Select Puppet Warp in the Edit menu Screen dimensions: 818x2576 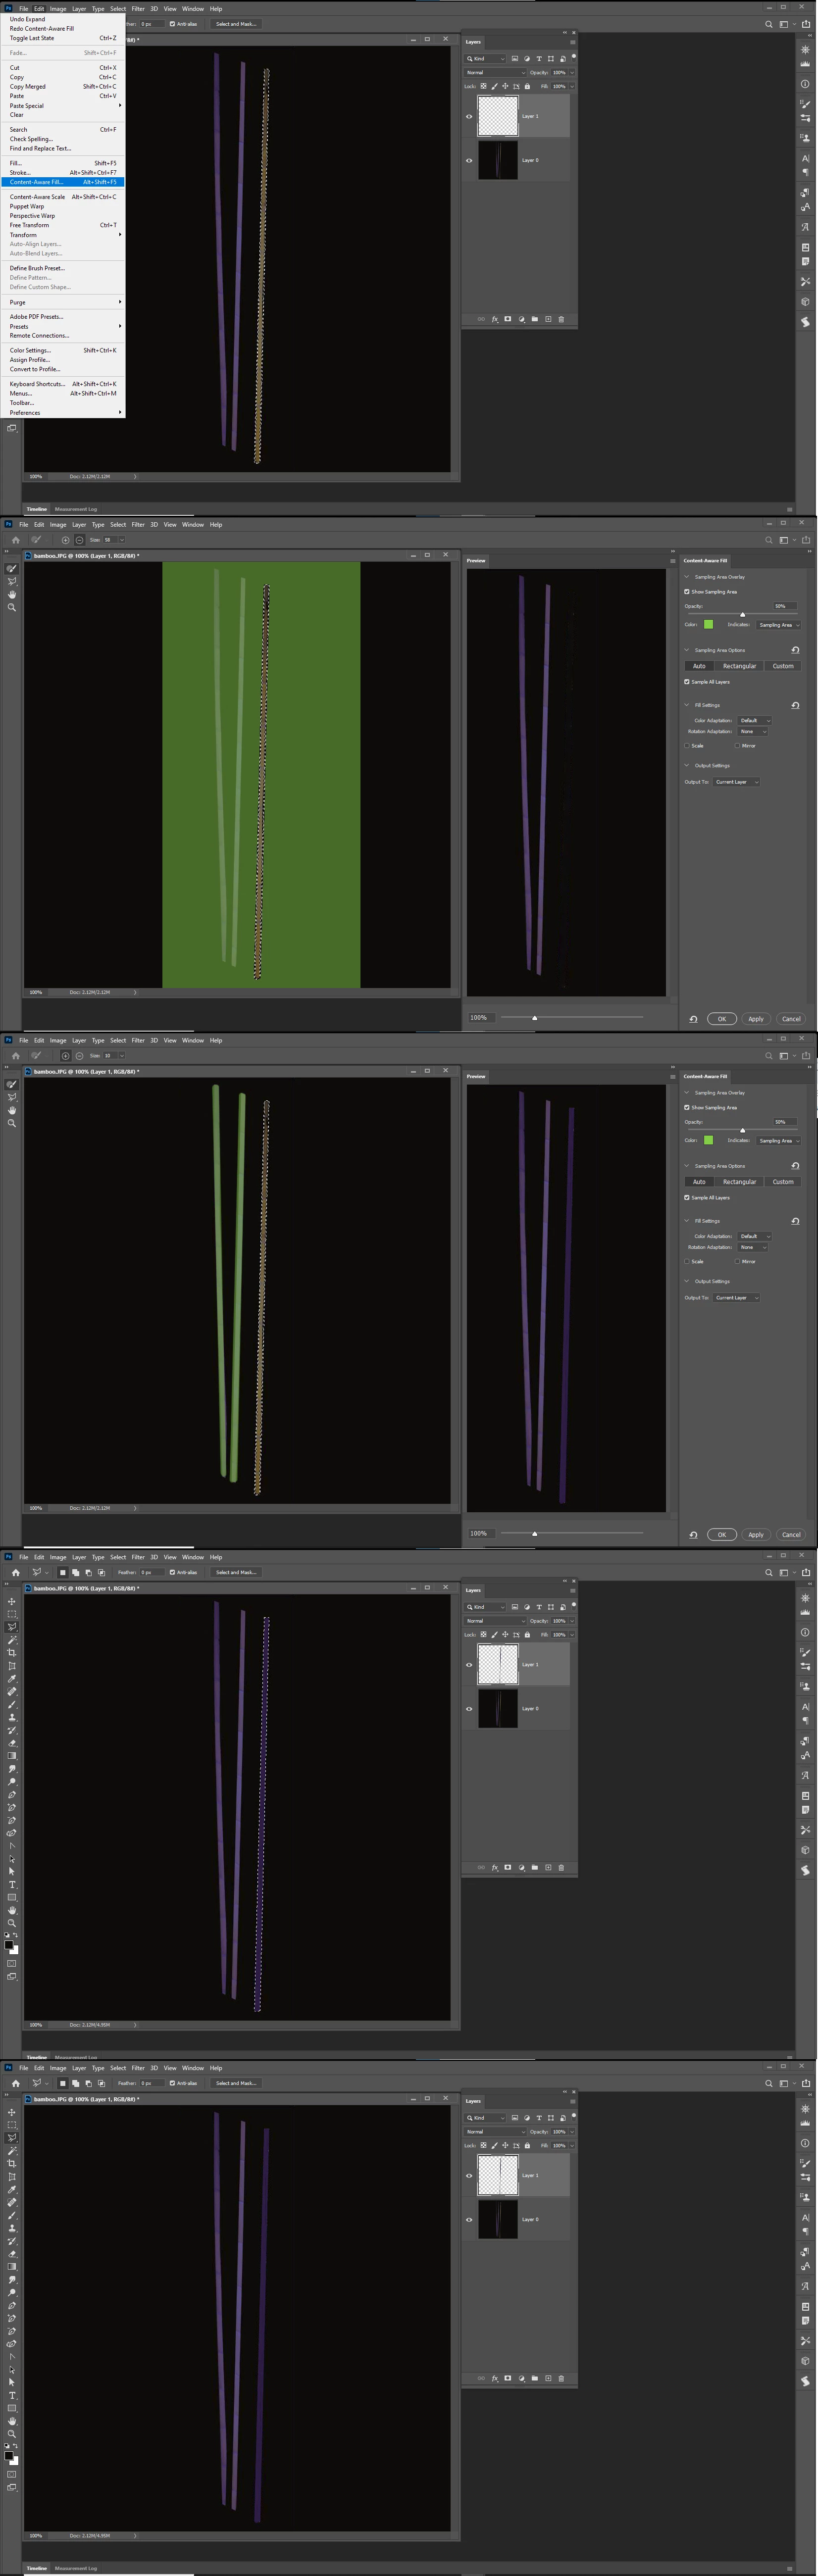tap(63, 206)
